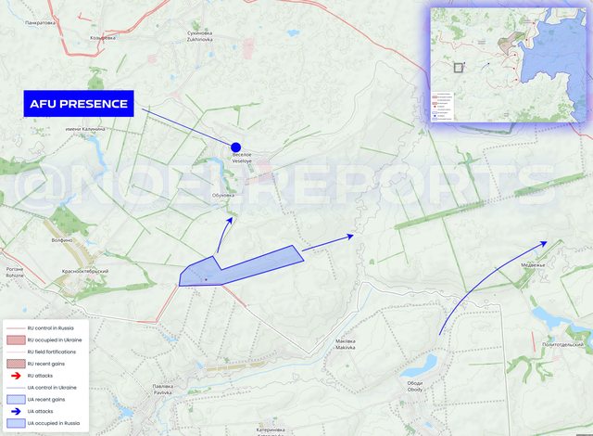593x436 pixels.
Task: Click the blue UA attacks arrow in legend
Action: tap(16, 411)
